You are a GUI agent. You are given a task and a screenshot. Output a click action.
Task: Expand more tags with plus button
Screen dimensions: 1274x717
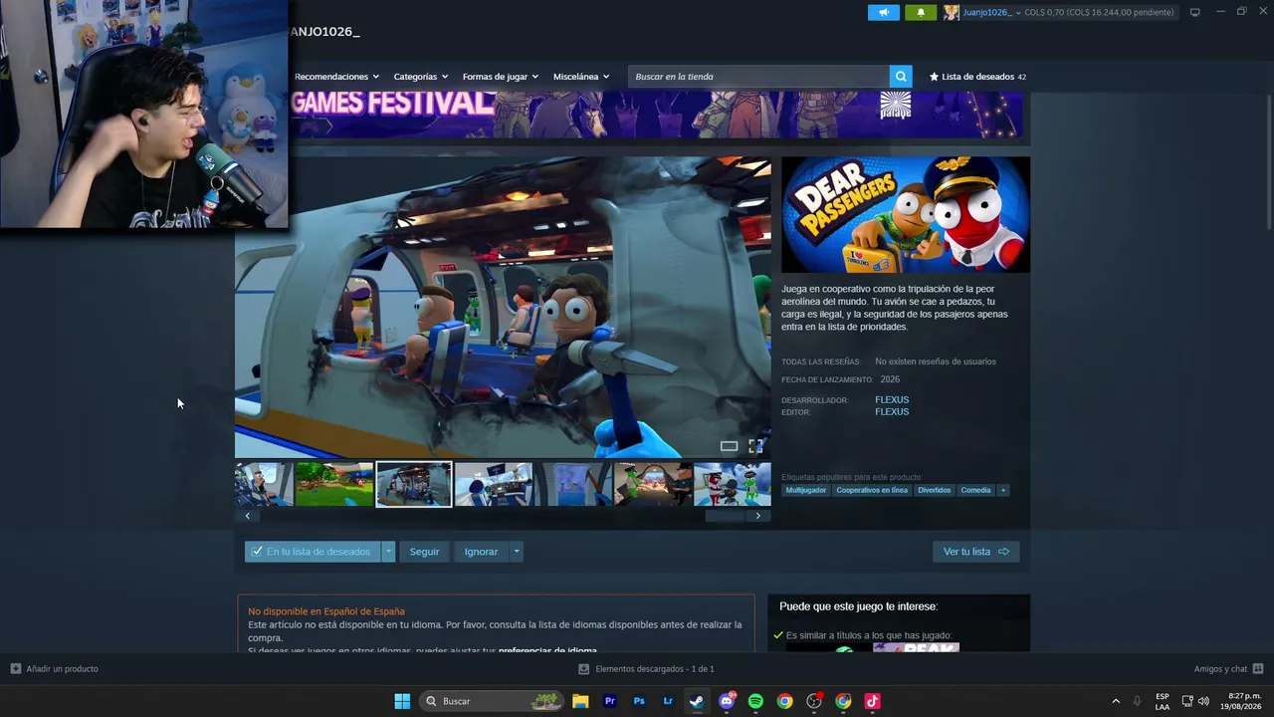click(1003, 490)
